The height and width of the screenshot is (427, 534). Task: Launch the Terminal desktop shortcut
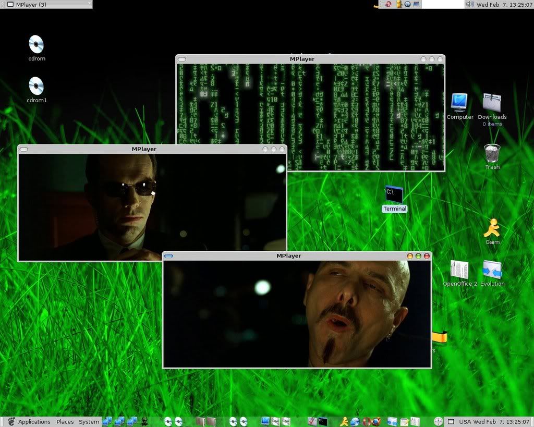(394, 194)
